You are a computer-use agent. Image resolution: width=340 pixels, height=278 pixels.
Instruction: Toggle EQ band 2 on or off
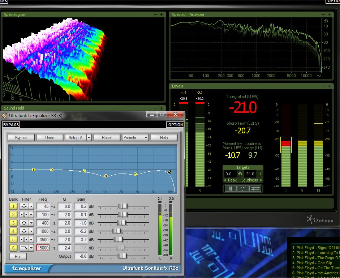click(13, 215)
